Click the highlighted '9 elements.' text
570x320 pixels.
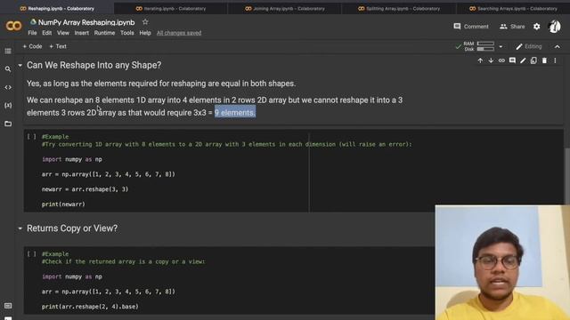coord(235,113)
